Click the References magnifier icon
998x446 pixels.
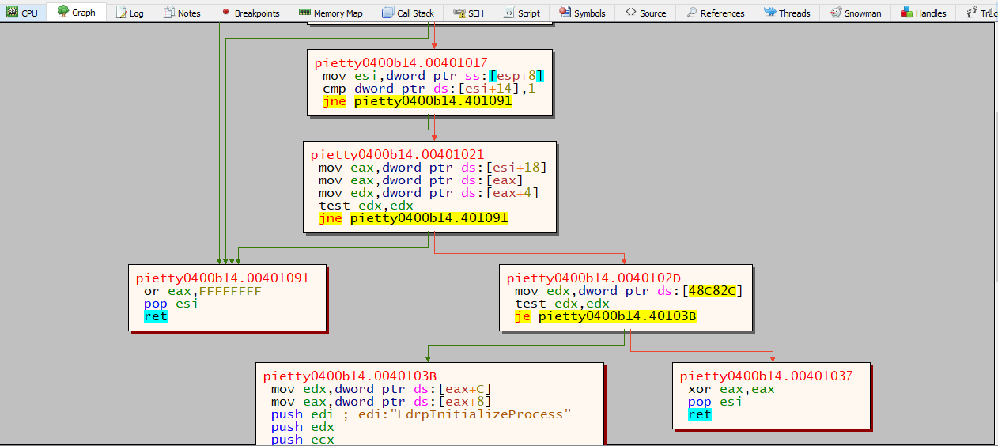(x=691, y=13)
